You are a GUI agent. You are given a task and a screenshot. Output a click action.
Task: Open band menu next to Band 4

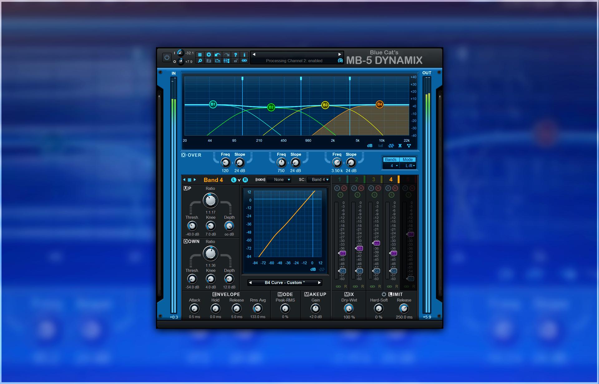[x=189, y=180]
